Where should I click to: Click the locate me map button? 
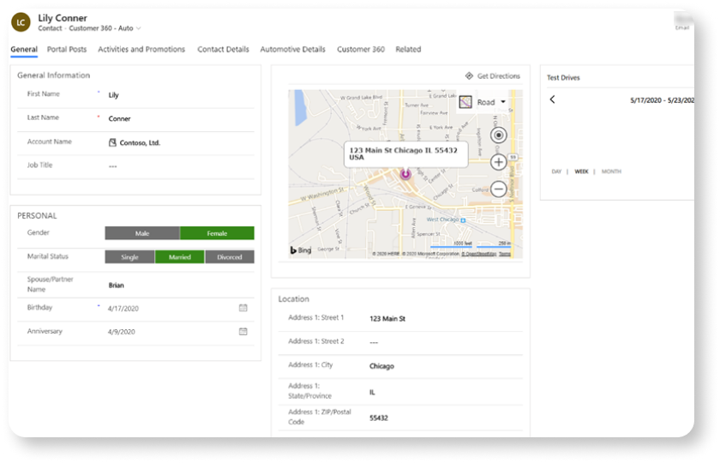[x=499, y=135]
